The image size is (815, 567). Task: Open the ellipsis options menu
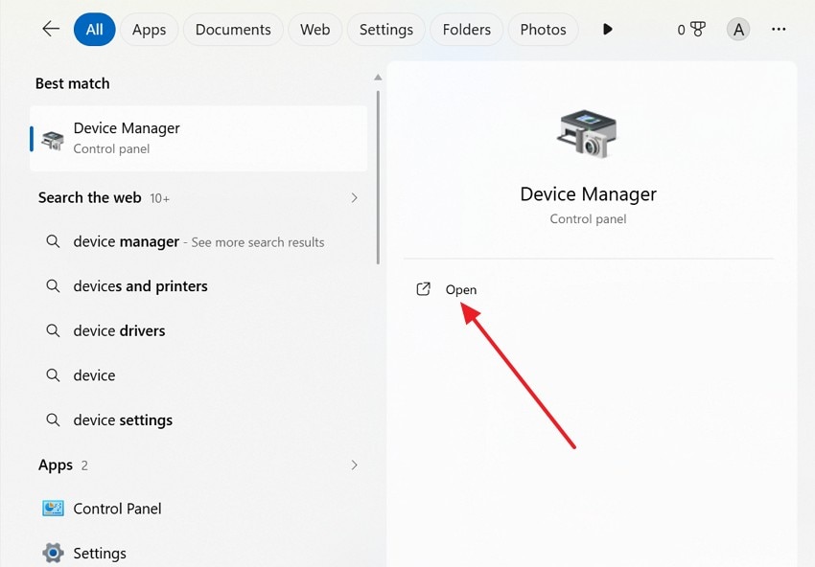click(x=780, y=30)
